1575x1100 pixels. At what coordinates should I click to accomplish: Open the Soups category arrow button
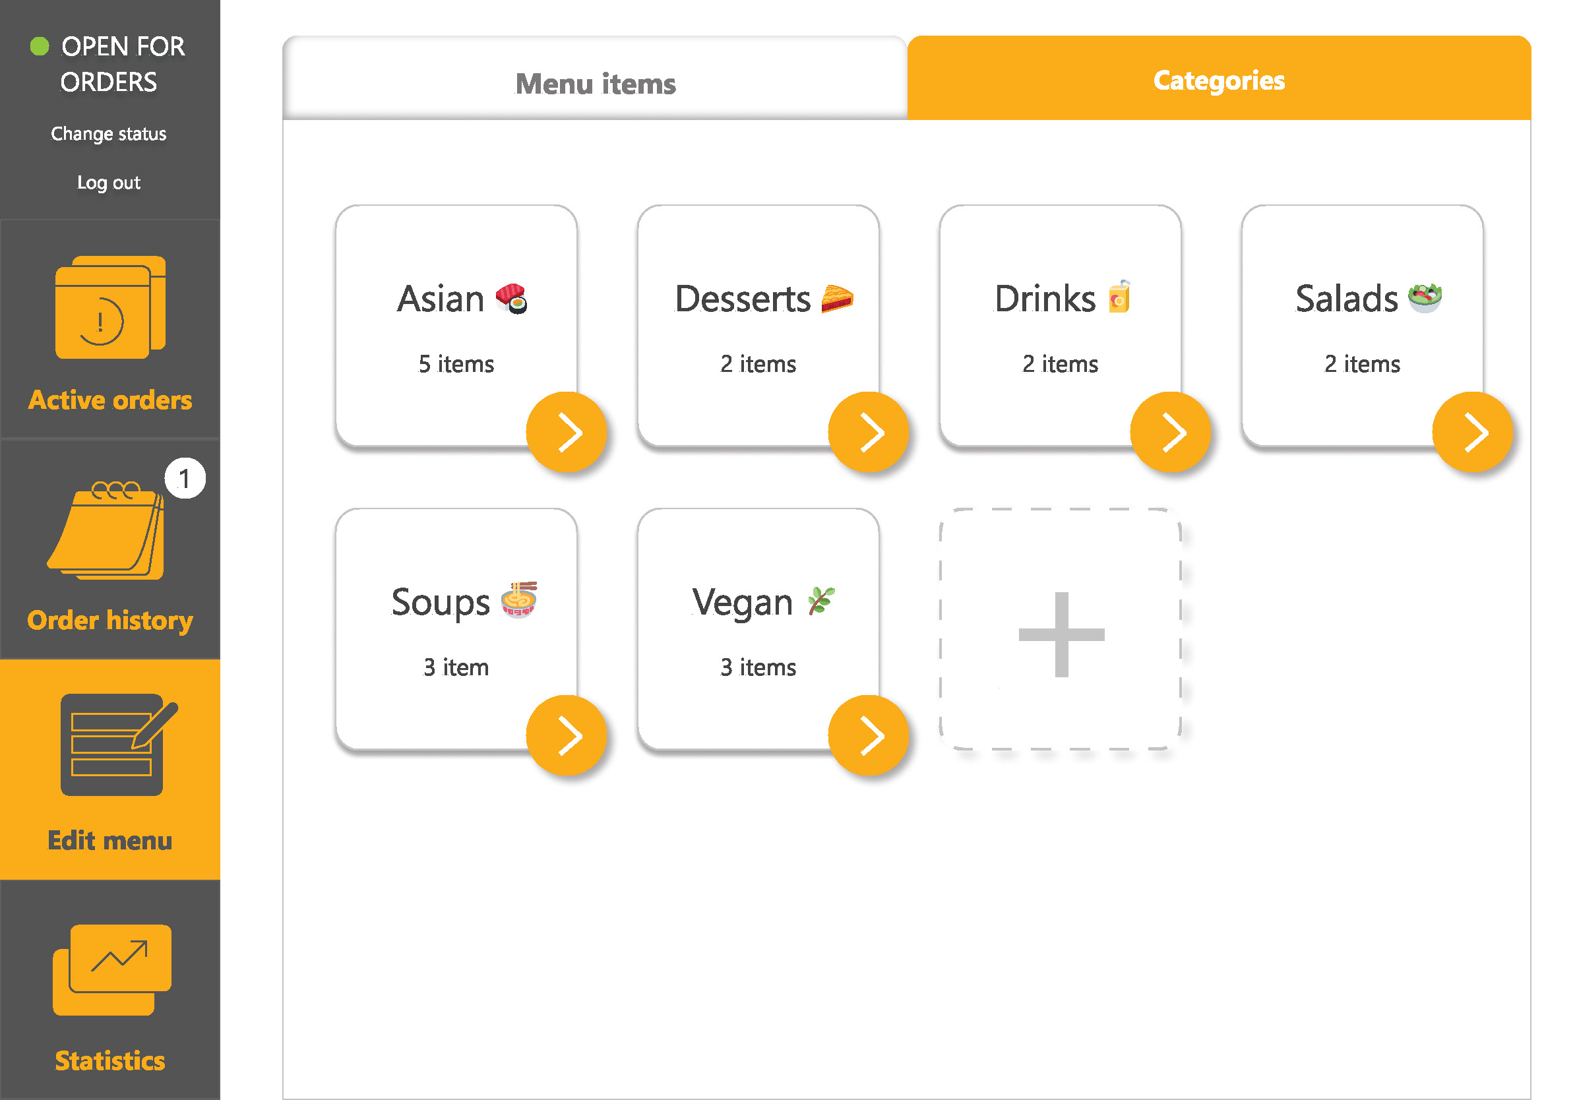tap(567, 736)
